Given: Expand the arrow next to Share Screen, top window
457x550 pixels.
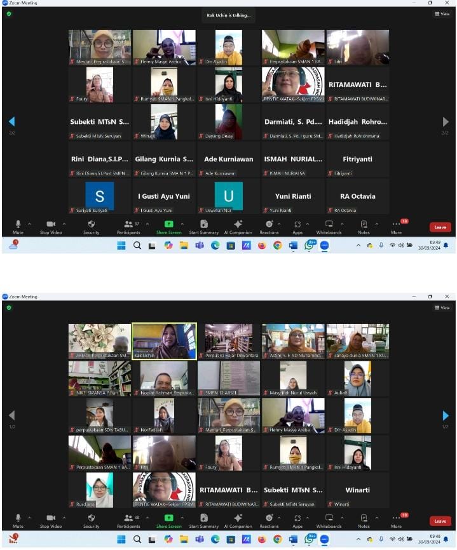Looking at the screenshot, I should 182,224.
